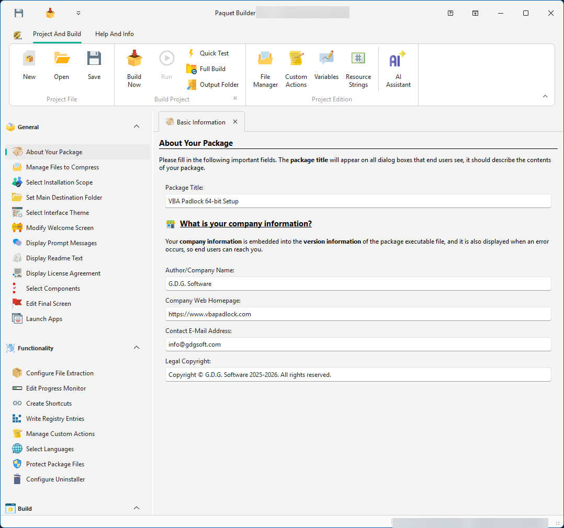Image resolution: width=564 pixels, height=528 pixels.
Task: Collapse the General section
Action: pos(136,126)
